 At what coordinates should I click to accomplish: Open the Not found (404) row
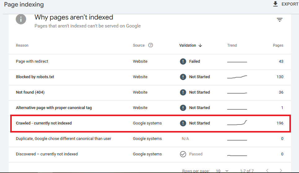point(150,92)
